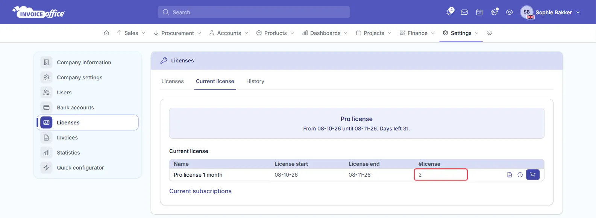Click the Bank accounts card icon
596x218 pixels.
click(x=47, y=107)
